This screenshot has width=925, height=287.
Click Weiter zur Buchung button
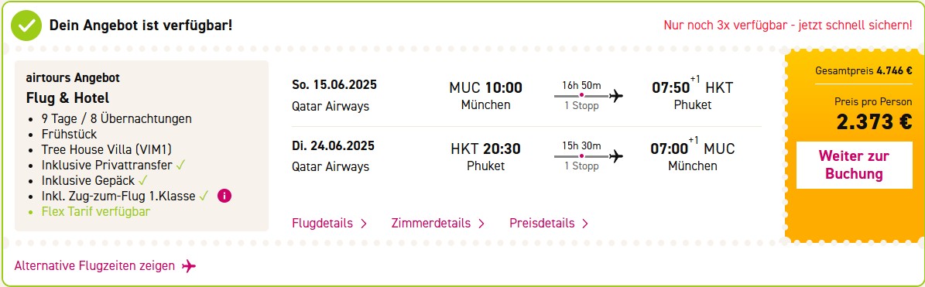(x=854, y=165)
